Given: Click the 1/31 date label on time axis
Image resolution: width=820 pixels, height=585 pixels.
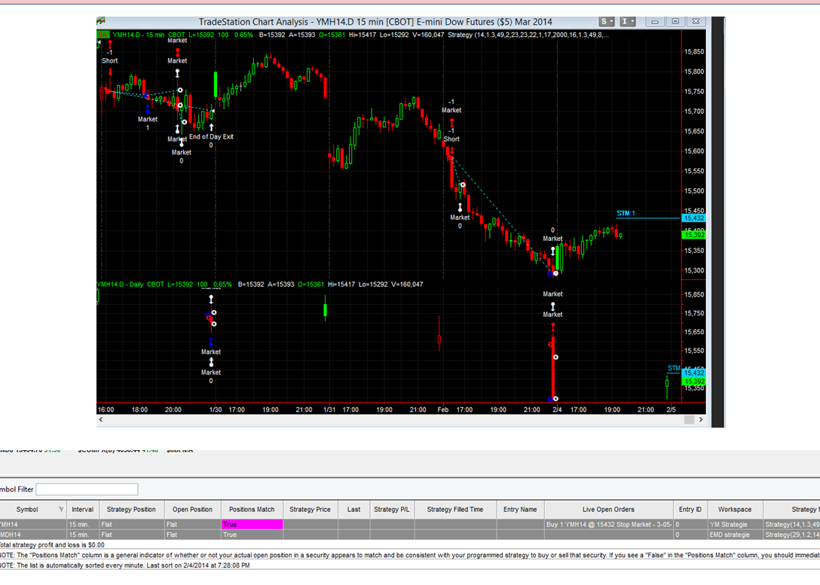Looking at the screenshot, I should [329, 410].
